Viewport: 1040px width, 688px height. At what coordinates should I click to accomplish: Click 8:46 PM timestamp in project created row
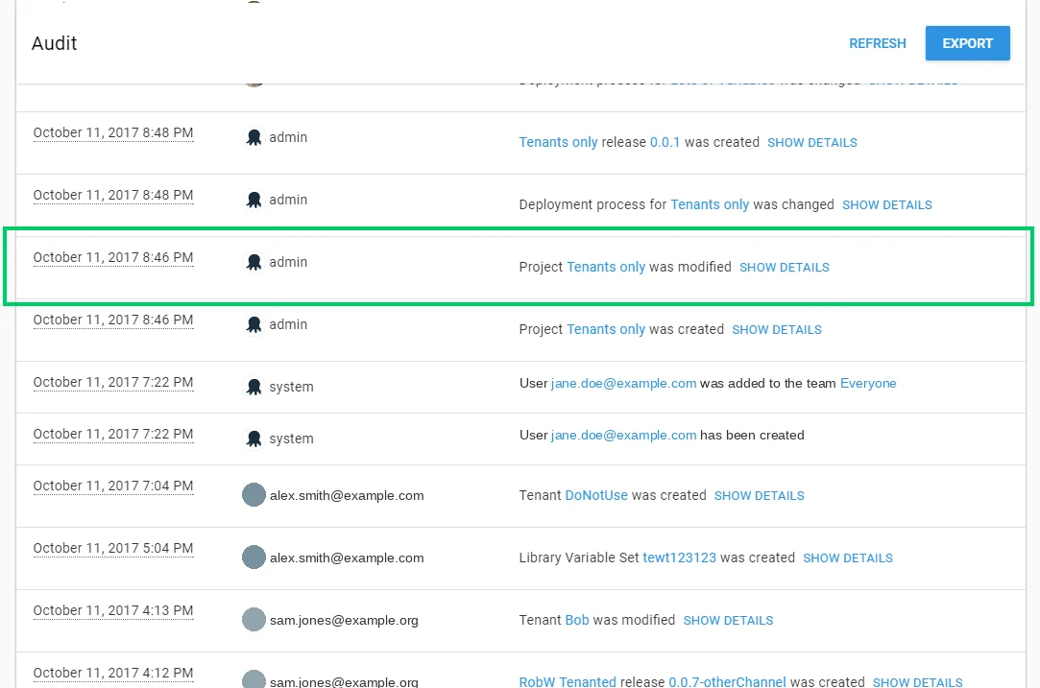pos(113,320)
